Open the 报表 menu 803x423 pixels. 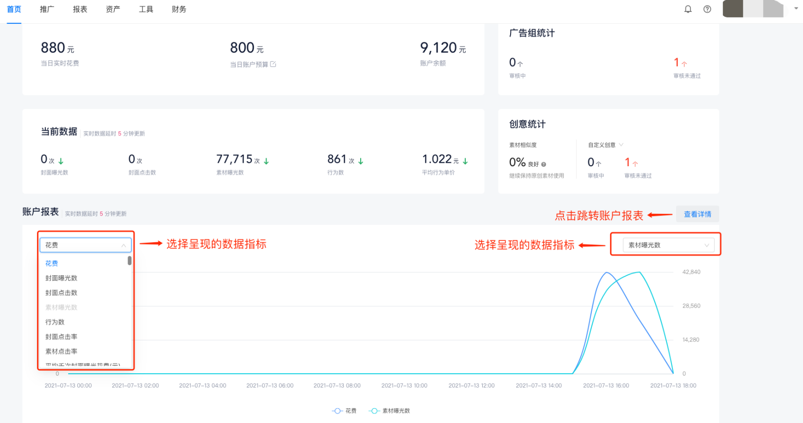(x=80, y=9)
